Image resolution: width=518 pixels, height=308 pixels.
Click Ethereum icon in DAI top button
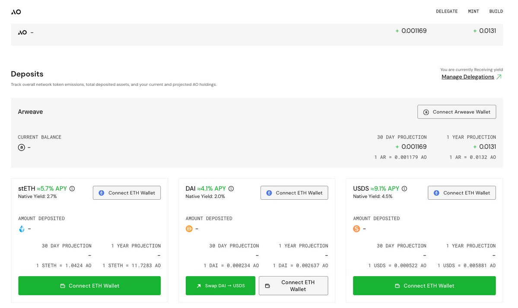pyautogui.click(x=269, y=193)
